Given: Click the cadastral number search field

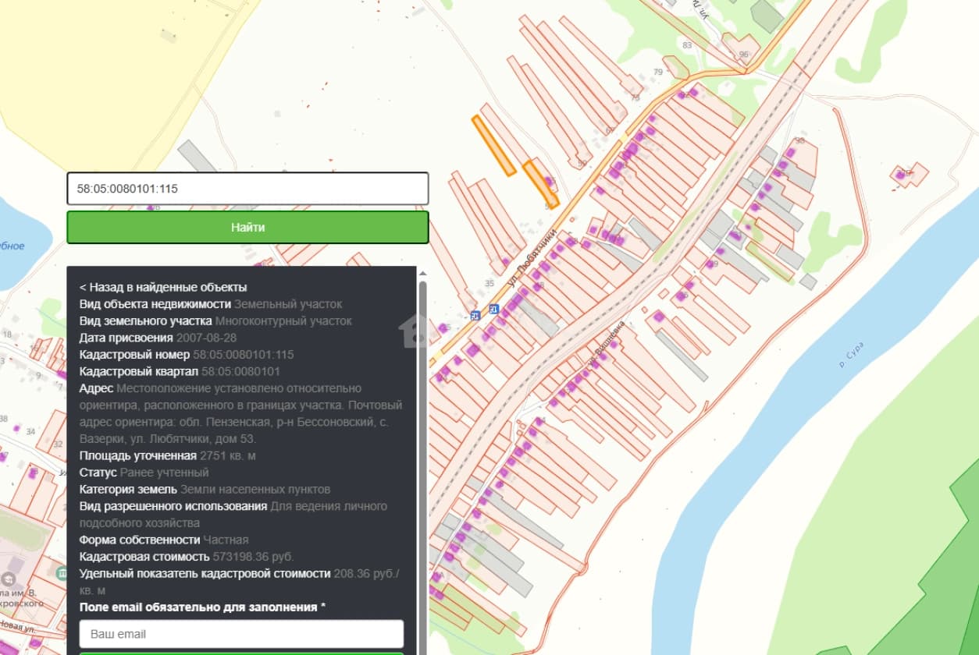Looking at the screenshot, I should point(247,189).
